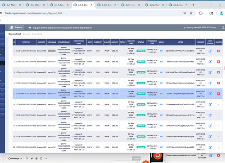This screenshot has height=163, width=225.
Task: Switch to the '3.2.1. New' tab
Action: (130, 5)
